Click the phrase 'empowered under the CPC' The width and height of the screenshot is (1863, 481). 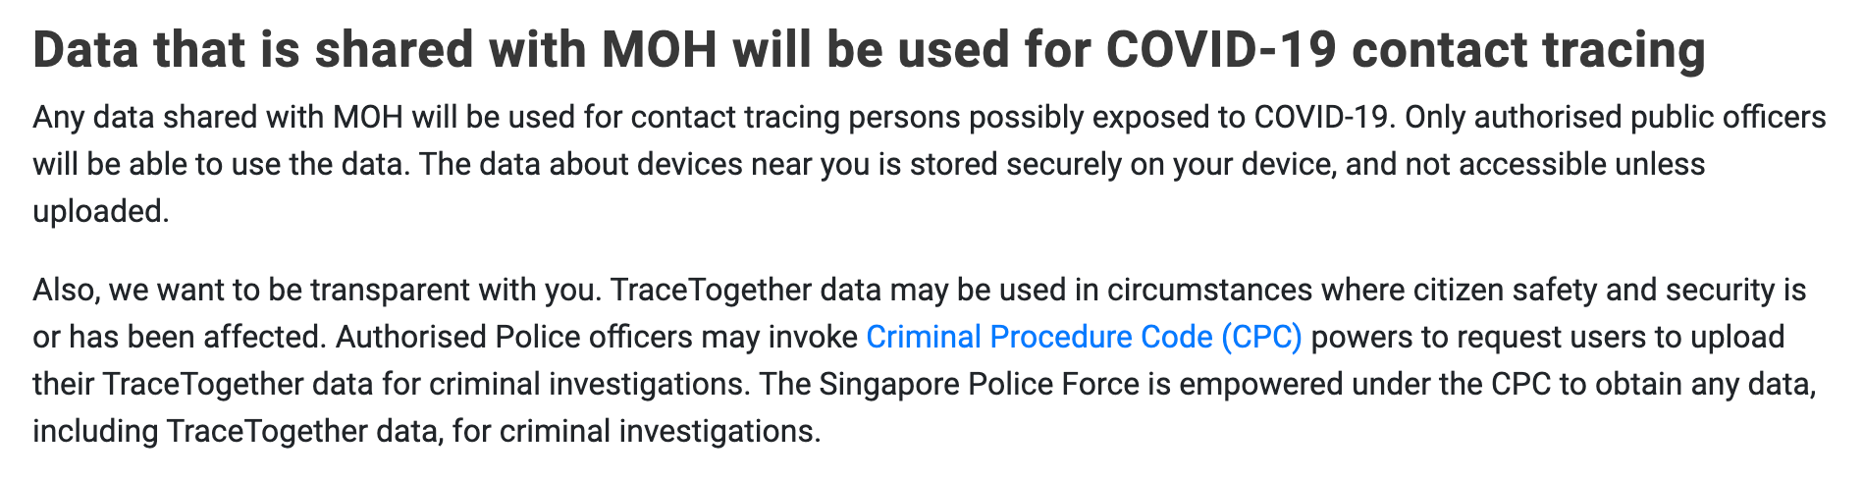[x=1364, y=383]
